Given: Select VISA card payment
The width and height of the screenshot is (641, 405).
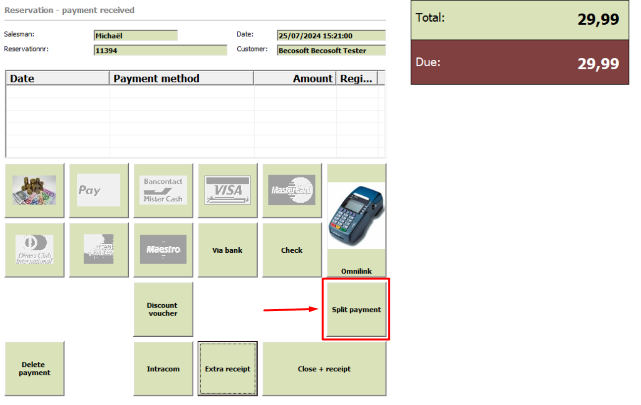Looking at the screenshot, I should click(x=228, y=190).
